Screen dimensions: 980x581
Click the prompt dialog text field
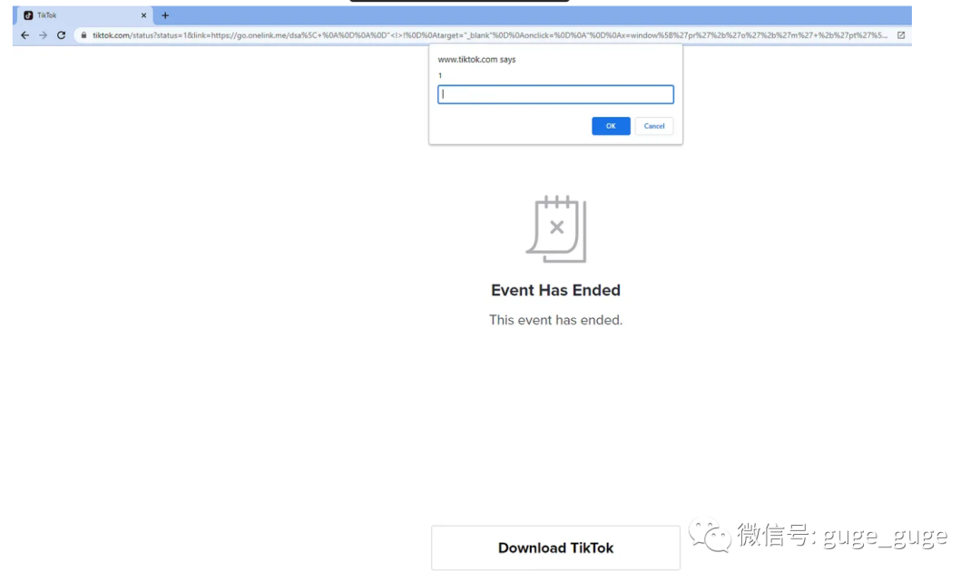point(555,94)
